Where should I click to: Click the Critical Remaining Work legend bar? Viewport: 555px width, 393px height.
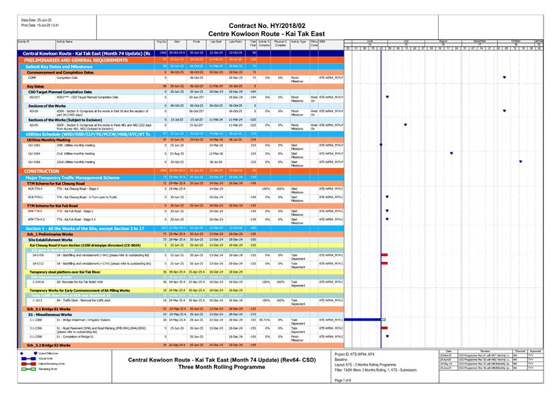point(26,363)
